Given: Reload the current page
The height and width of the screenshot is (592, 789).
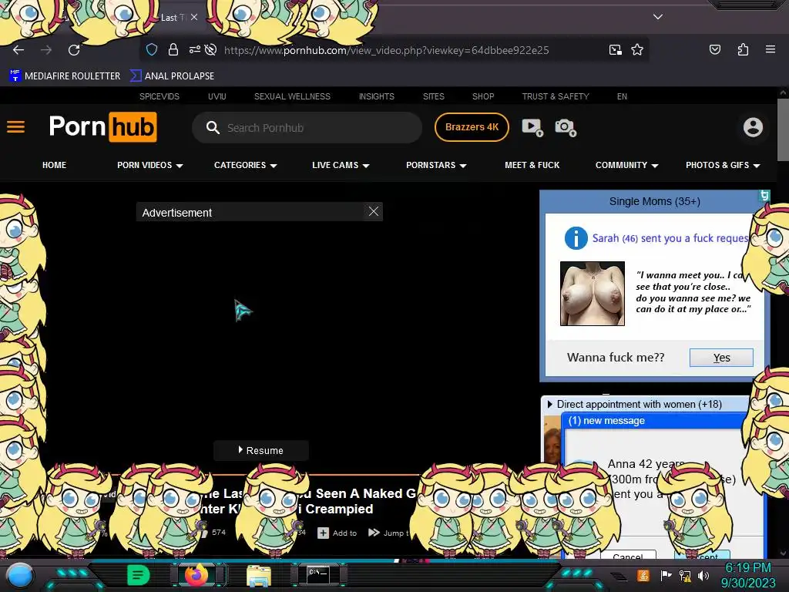Looking at the screenshot, I should pos(74,50).
